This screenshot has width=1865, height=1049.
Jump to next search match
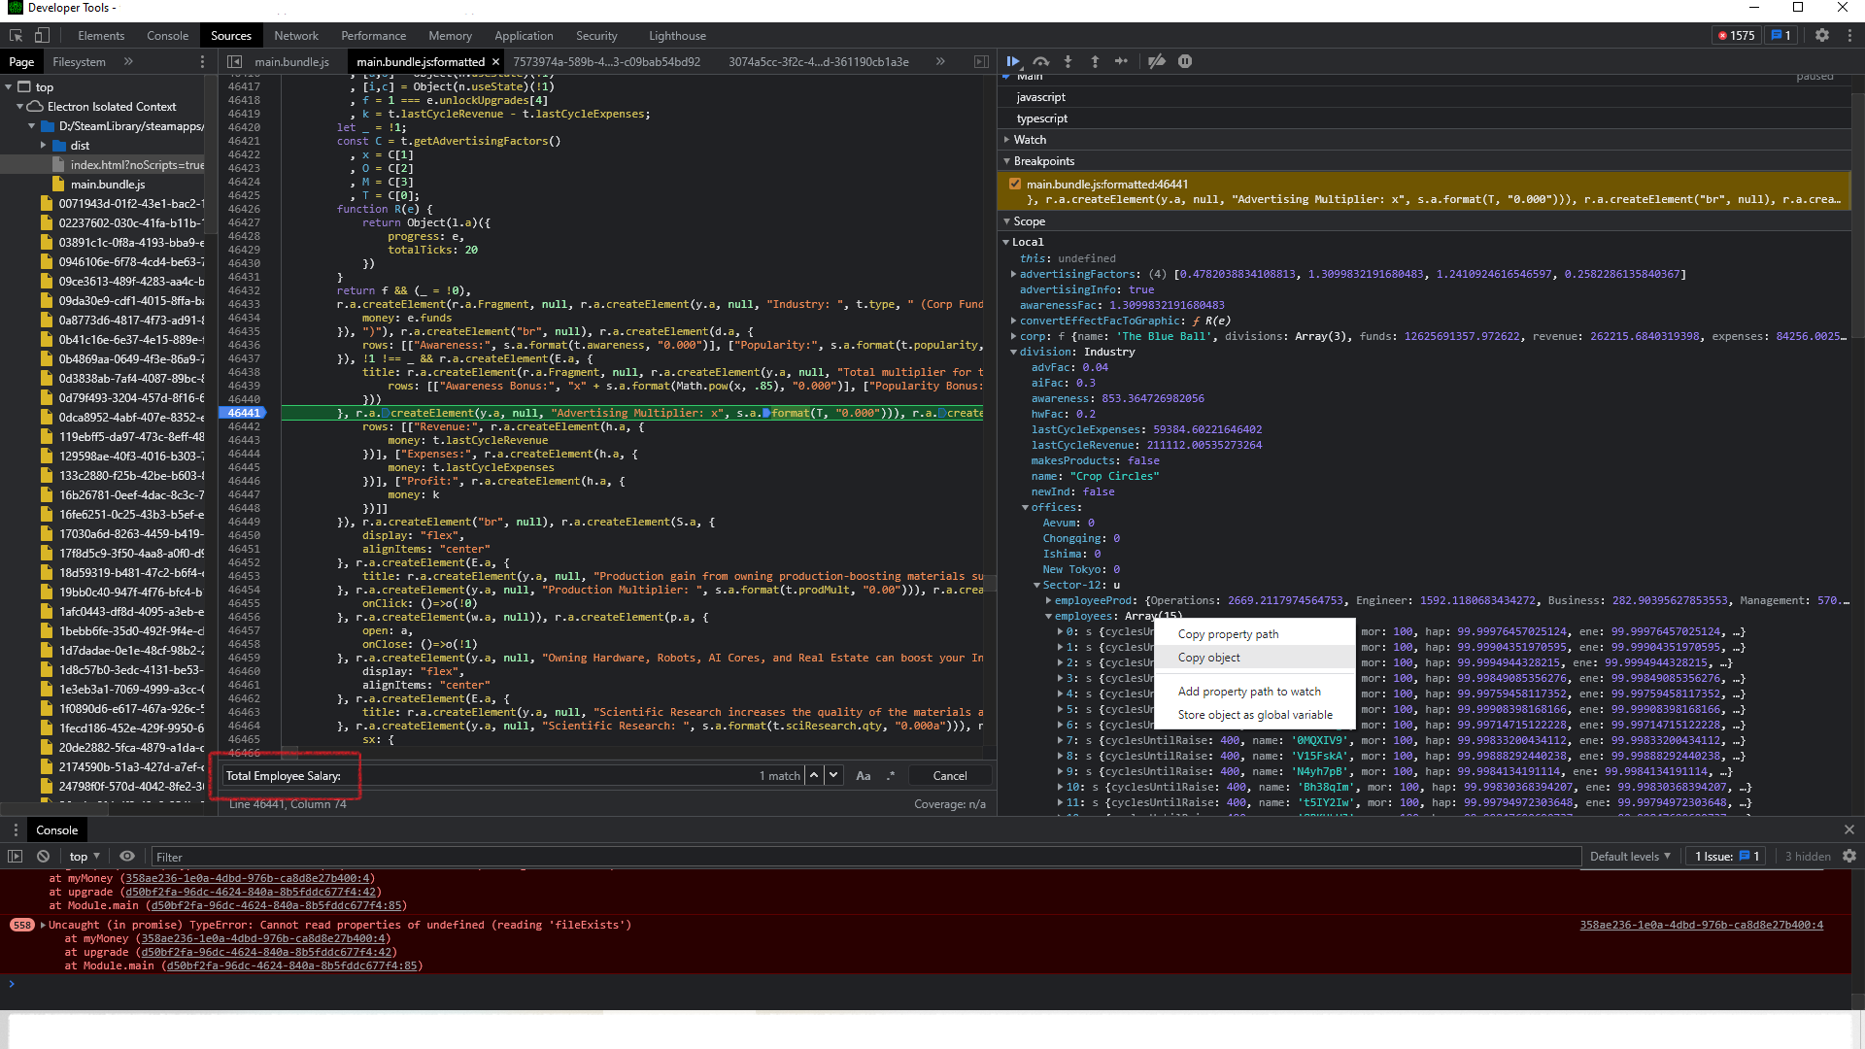tap(833, 775)
